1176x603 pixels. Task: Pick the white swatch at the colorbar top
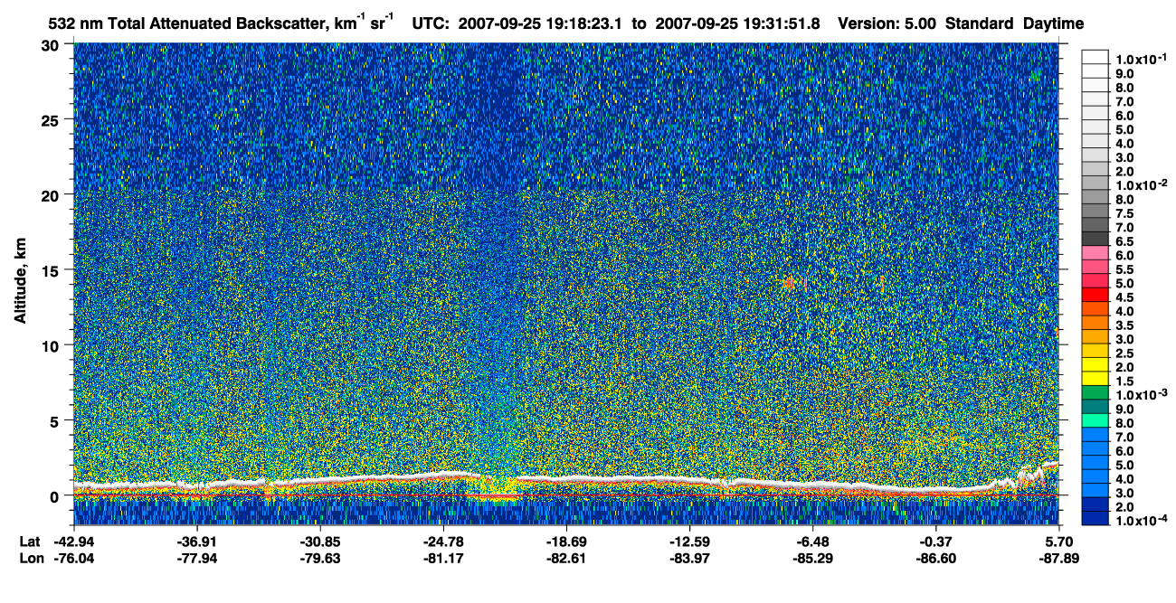click(1095, 56)
